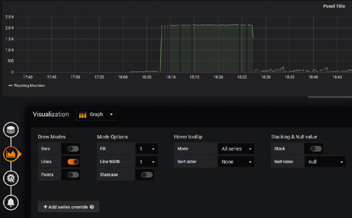Open the Graph visualization type picker
This screenshot has height=218, width=352.
pyautogui.click(x=96, y=115)
